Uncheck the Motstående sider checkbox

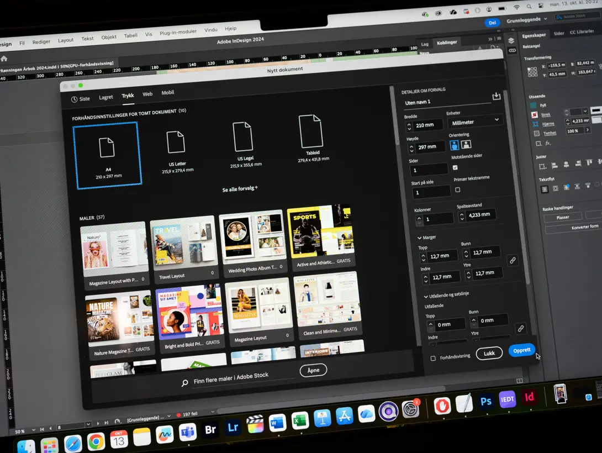pyautogui.click(x=455, y=167)
